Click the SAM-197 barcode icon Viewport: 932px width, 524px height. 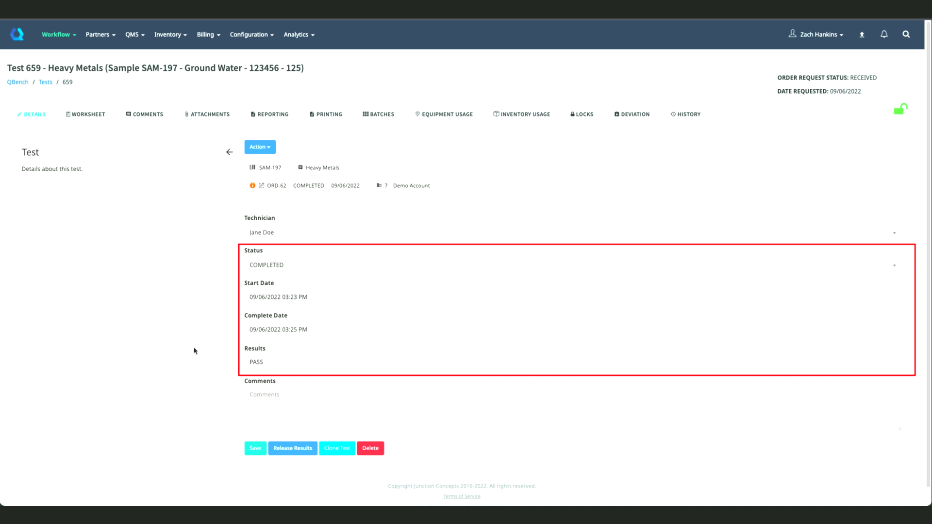252,167
